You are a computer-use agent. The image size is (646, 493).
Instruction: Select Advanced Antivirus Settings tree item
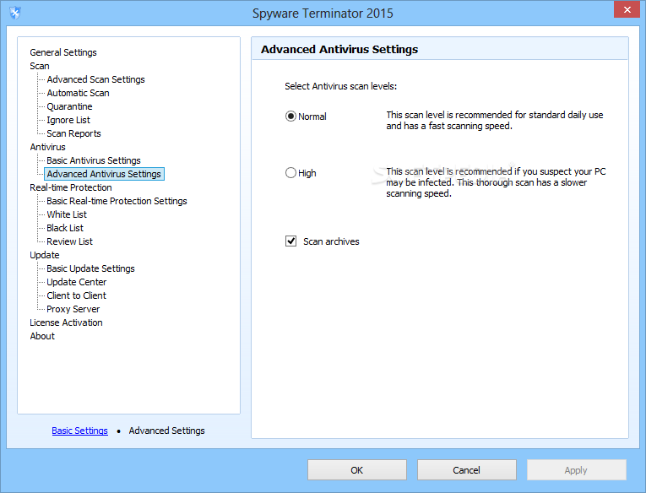click(104, 174)
